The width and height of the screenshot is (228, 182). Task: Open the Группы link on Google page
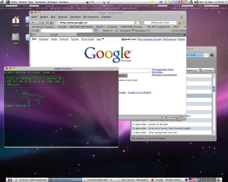tap(75, 39)
